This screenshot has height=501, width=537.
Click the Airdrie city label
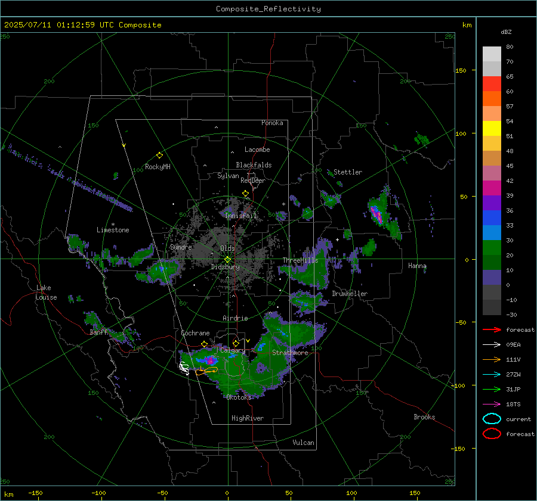click(235, 318)
